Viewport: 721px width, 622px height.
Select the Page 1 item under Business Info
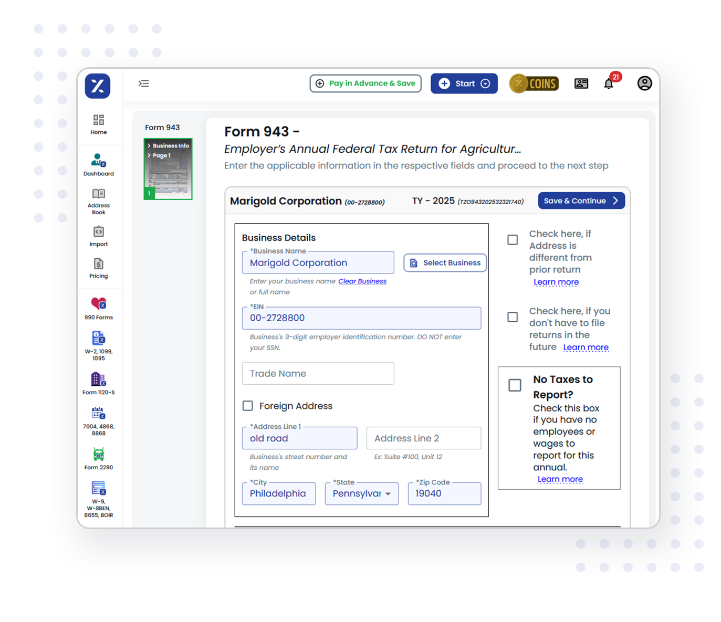click(x=161, y=155)
